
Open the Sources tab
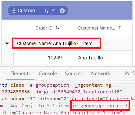tap(74, 73)
